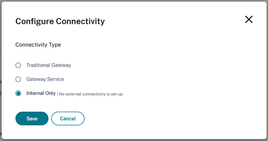This screenshot has width=268, height=141.
Task: Click the dimmed backdrop above the dialog
Action: (x=134, y=1)
